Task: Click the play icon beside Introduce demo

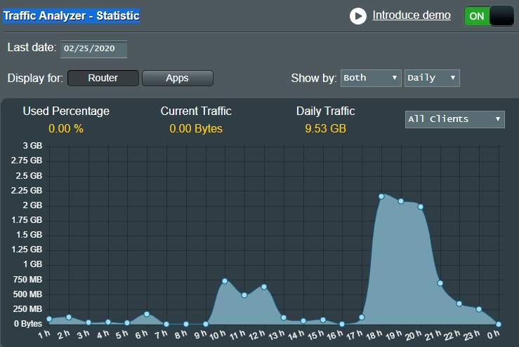Action: pyautogui.click(x=358, y=15)
